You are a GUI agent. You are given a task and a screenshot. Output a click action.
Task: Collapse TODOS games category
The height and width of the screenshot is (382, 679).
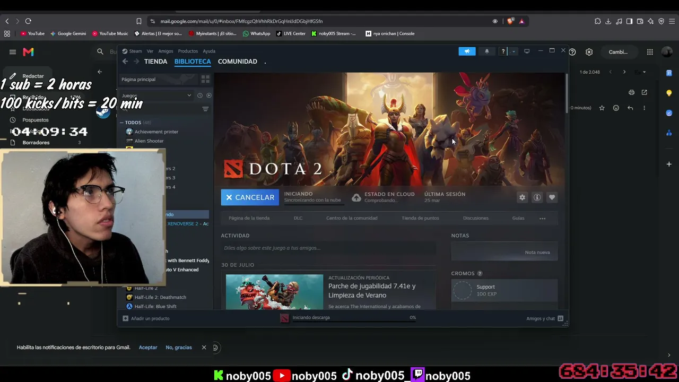(x=121, y=123)
